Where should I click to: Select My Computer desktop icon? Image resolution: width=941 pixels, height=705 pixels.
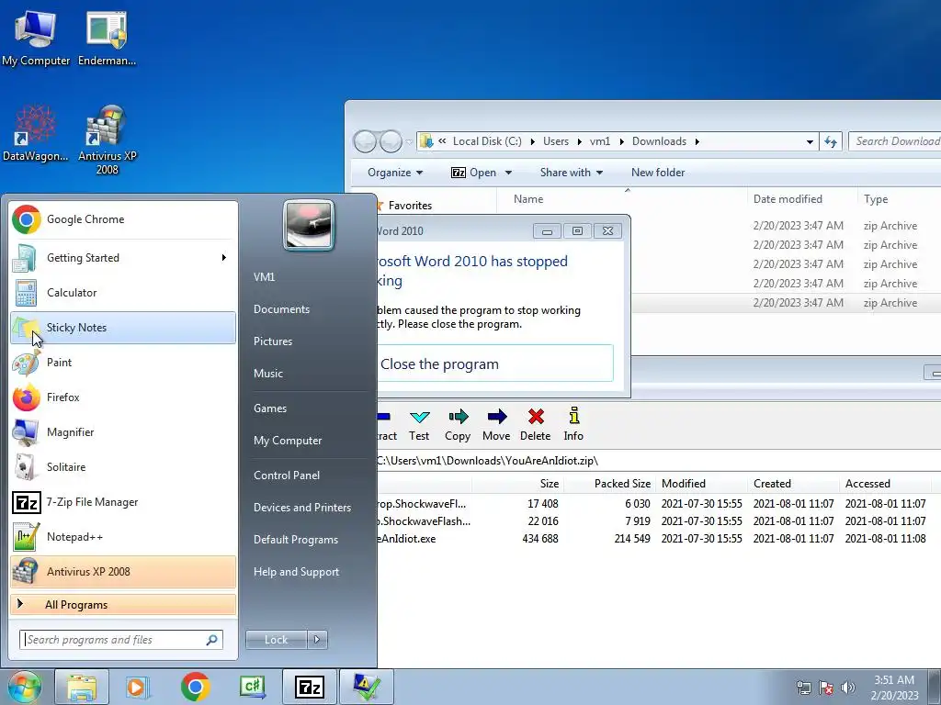[36, 39]
